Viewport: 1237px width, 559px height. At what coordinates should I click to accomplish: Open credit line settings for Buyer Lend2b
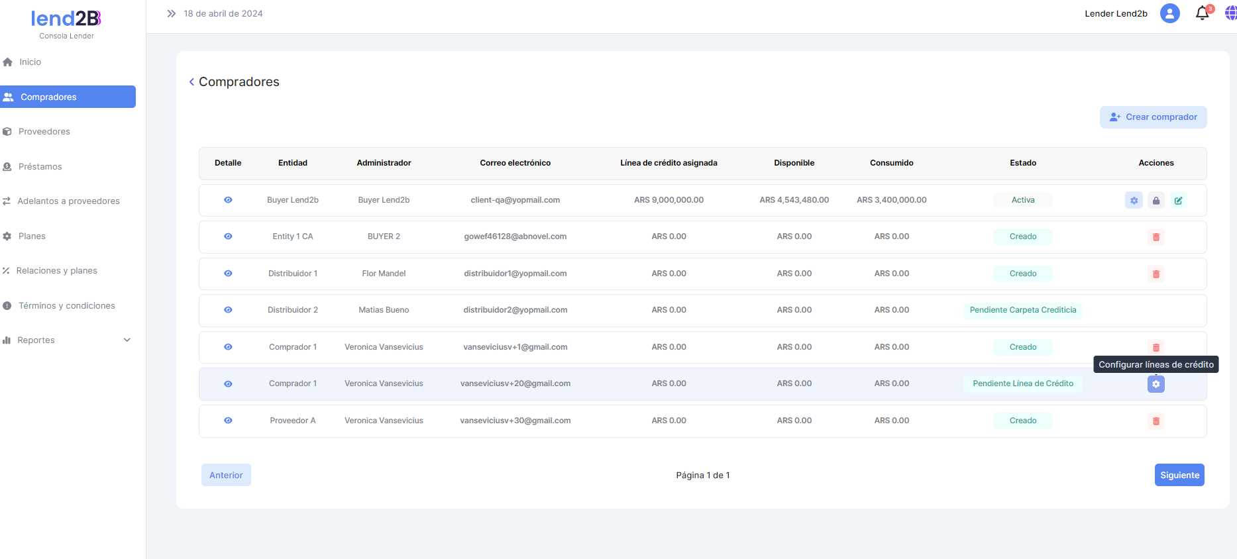tap(1134, 201)
